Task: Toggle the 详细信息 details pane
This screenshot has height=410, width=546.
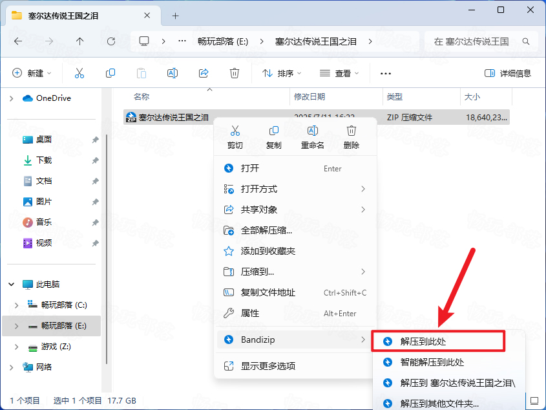Action: click(x=508, y=73)
